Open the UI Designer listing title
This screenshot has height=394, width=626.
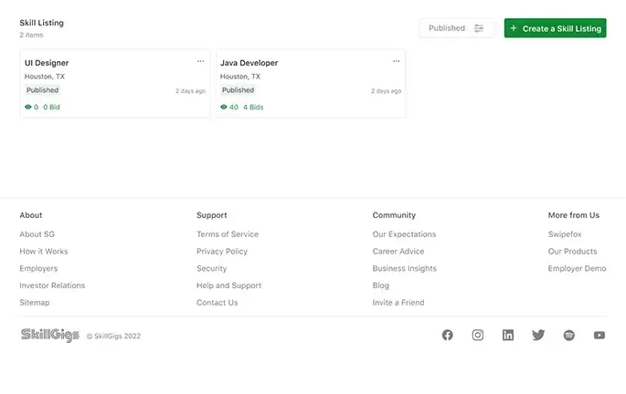(x=47, y=63)
